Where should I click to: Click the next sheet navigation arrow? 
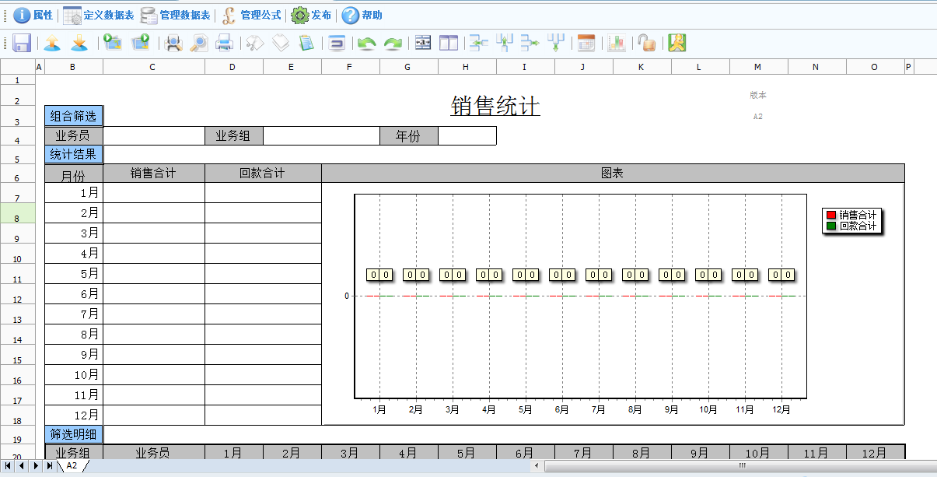pos(36,466)
